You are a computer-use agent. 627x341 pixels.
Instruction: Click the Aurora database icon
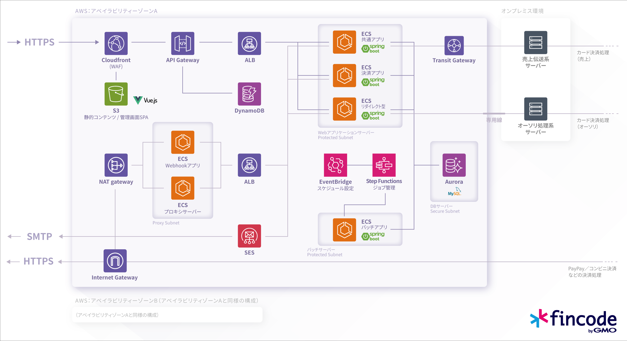(454, 165)
